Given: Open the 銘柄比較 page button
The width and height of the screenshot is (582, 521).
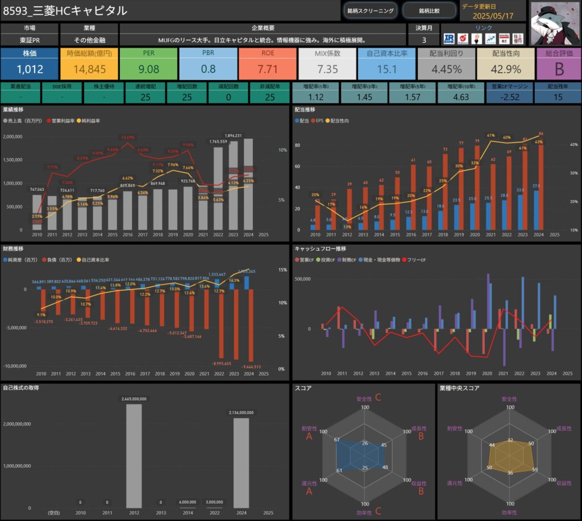Looking at the screenshot, I should [x=429, y=11].
